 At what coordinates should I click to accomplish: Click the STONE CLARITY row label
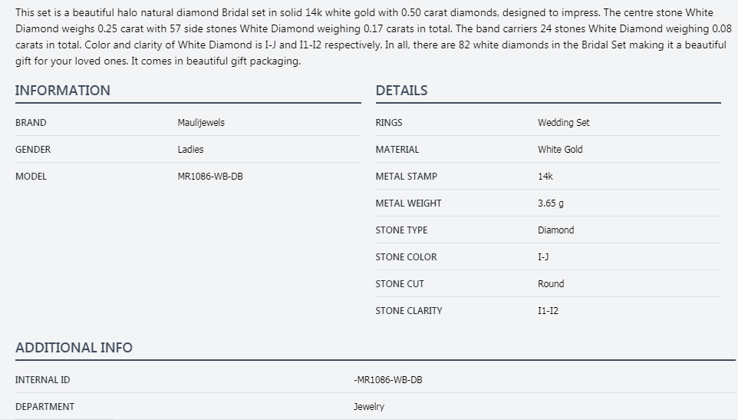[x=409, y=311]
